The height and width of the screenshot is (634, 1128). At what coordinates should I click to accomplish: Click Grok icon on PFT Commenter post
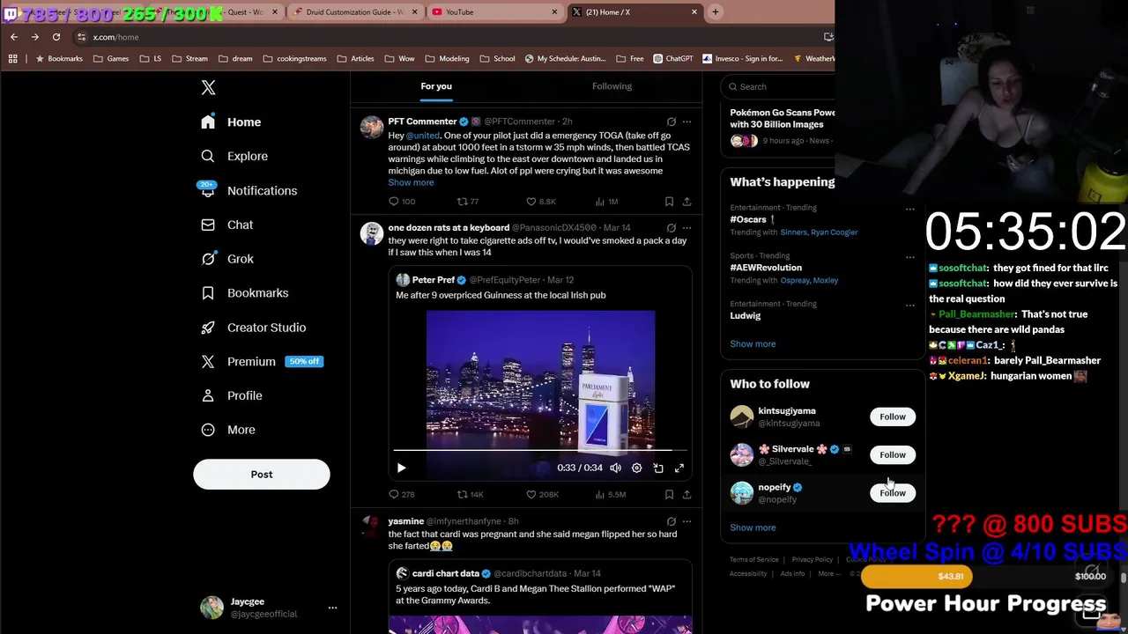[671, 122]
